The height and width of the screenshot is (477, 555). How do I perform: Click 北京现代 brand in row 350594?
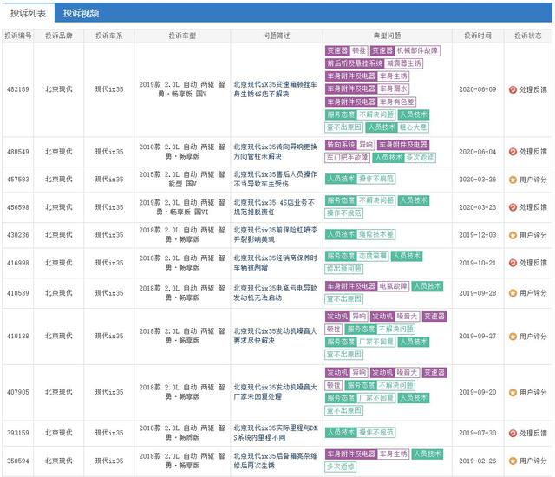coord(59,461)
